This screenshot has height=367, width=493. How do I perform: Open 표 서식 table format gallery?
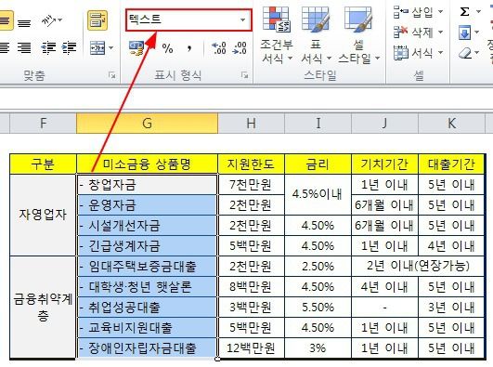click(316, 34)
